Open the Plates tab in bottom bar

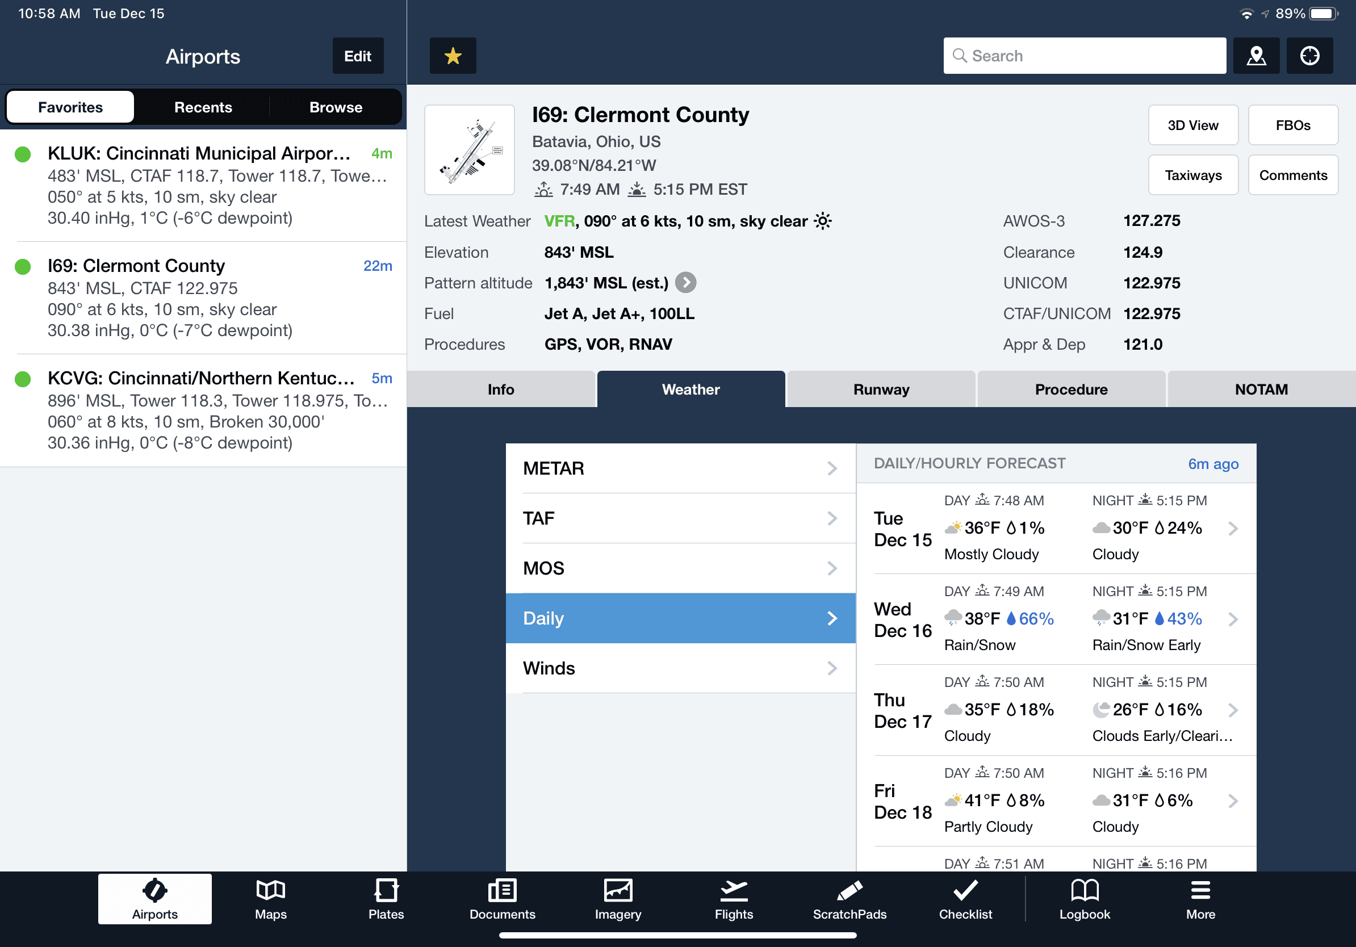pos(386,899)
